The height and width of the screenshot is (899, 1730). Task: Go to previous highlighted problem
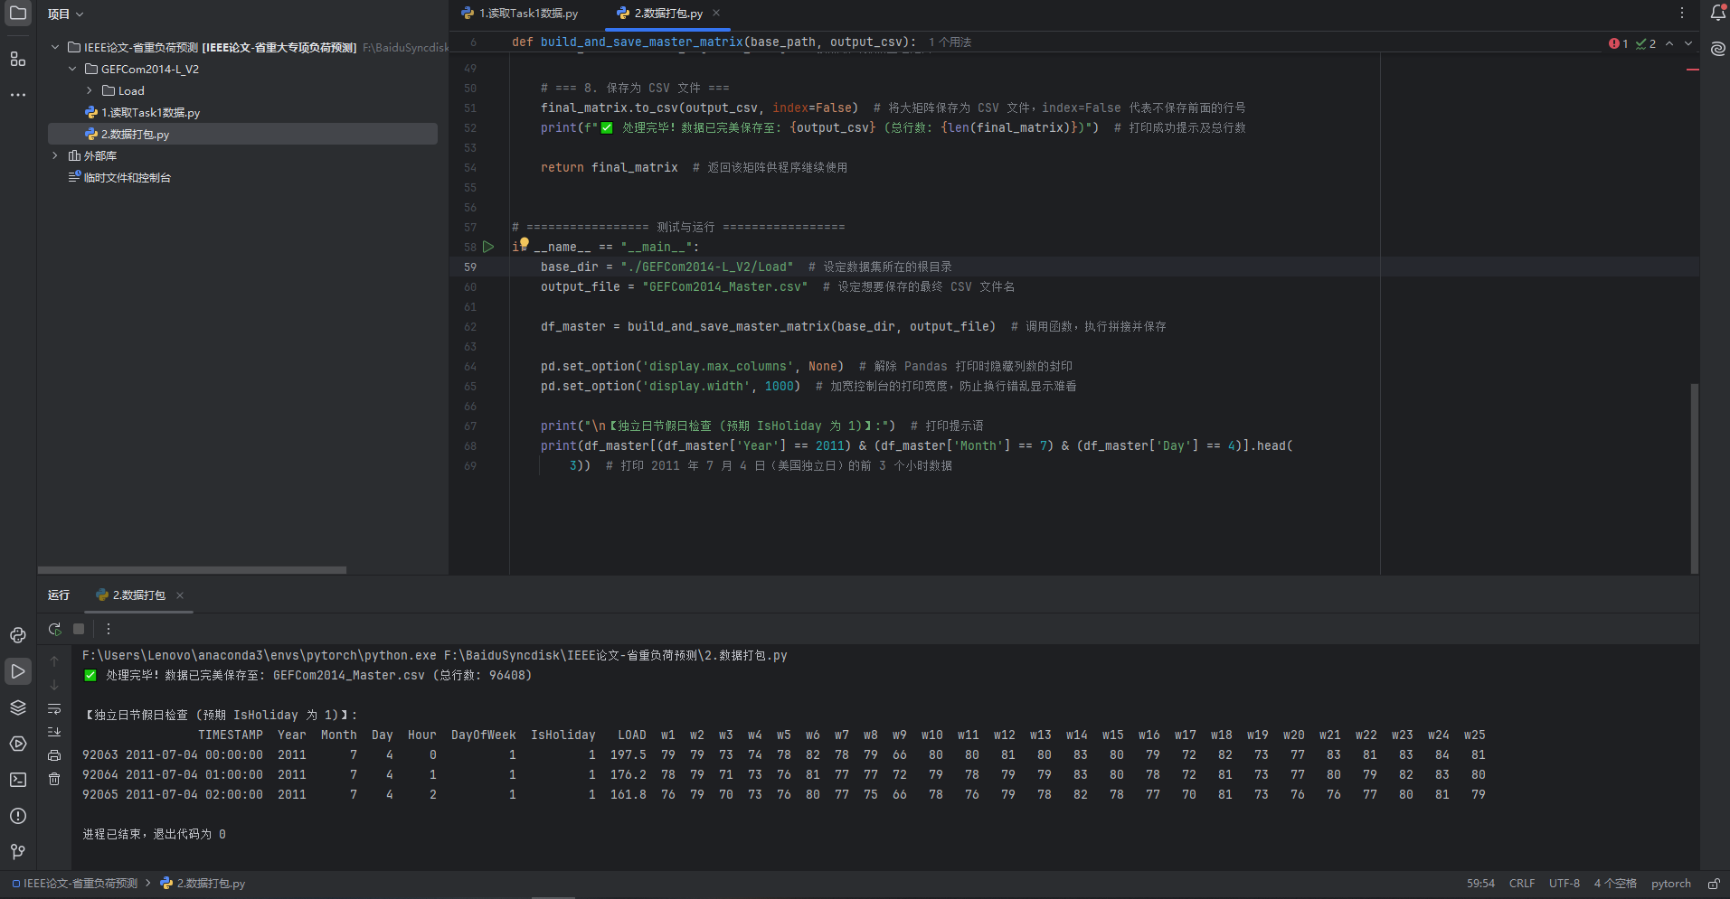point(1669,43)
